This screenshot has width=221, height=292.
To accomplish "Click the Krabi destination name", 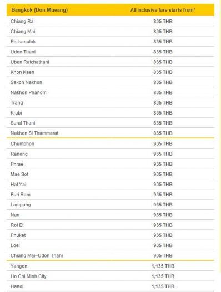I will tap(16, 113).
